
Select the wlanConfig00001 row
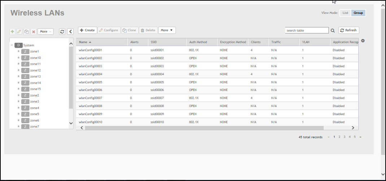[x=217, y=50]
